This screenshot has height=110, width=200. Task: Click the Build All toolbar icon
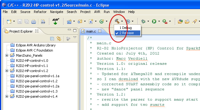pyautogui.click(x=128, y=21)
